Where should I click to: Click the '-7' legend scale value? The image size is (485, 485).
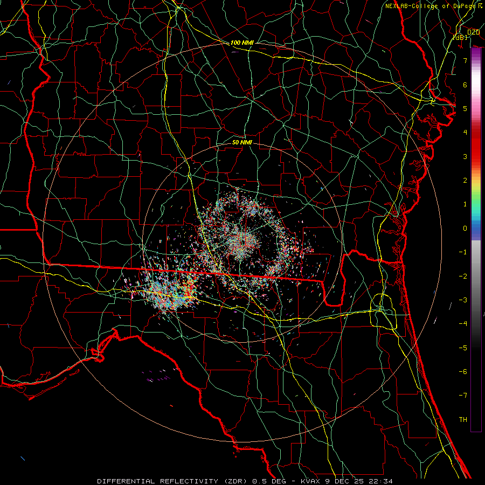[x=463, y=396]
